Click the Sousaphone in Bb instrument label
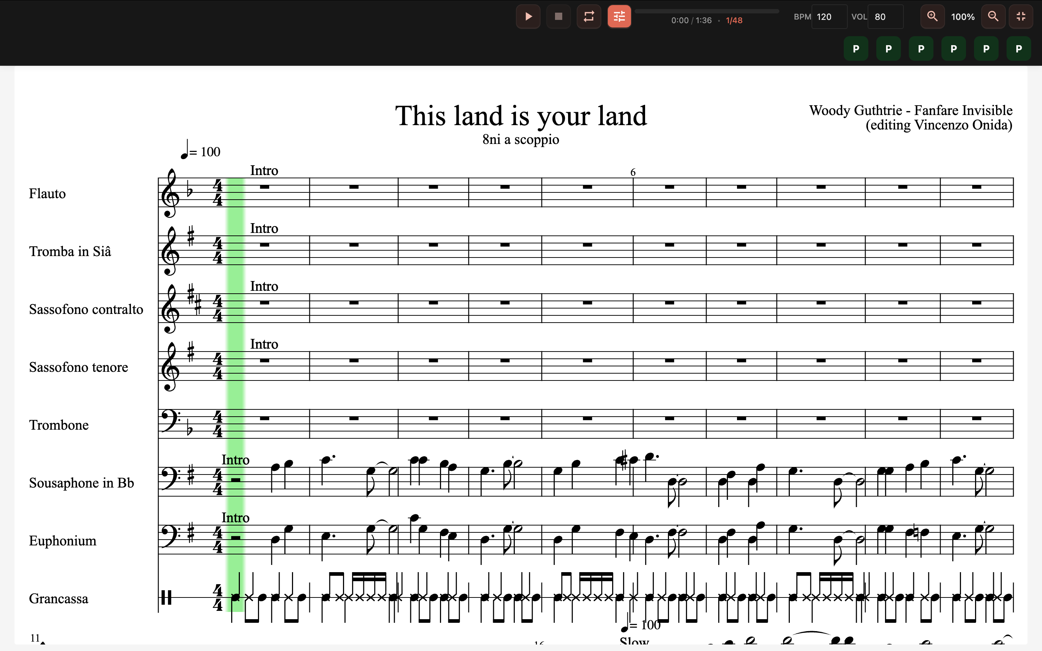1042x651 pixels. [x=81, y=483]
